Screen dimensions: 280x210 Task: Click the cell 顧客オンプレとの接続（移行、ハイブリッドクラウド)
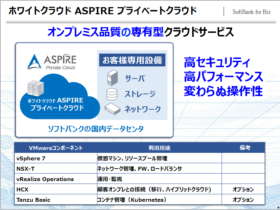(159, 189)
